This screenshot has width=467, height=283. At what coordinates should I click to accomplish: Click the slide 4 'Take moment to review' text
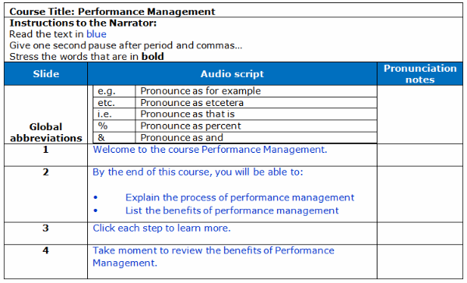pyautogui.click(x=213, y=256)
